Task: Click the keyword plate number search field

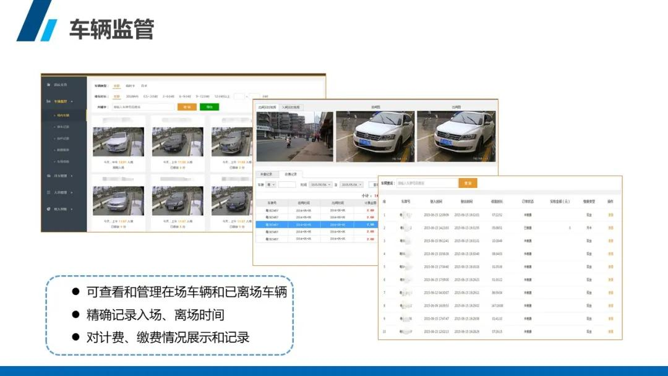Action: pyautogui.click(x=142, y=107)
